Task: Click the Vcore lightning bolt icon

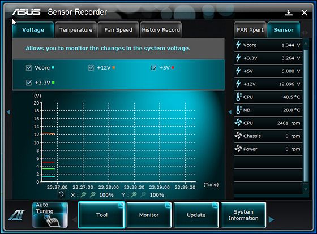Action: pos(238,45)
